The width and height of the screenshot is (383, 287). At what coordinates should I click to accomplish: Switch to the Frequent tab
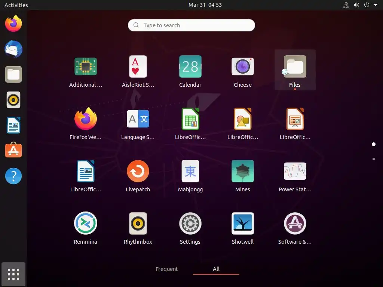pos(167,269)
